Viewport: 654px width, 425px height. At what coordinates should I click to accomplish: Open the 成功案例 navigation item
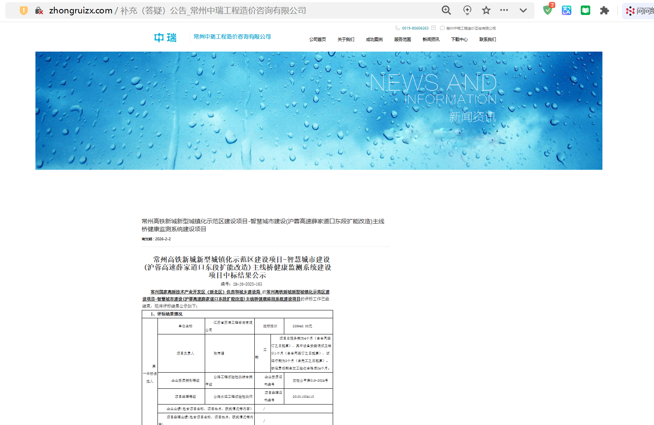pos(374,39)
